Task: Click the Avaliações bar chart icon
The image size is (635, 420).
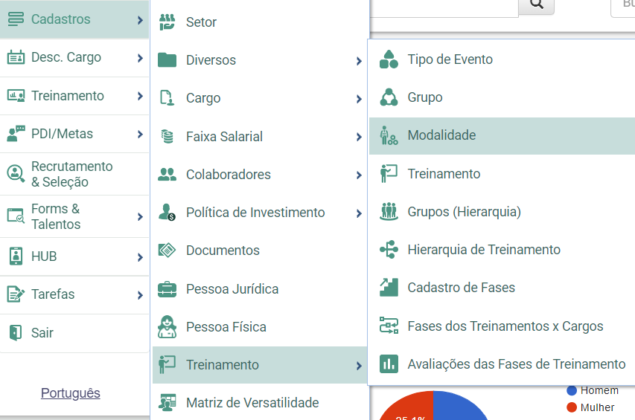Action: (x=389, y=364)
